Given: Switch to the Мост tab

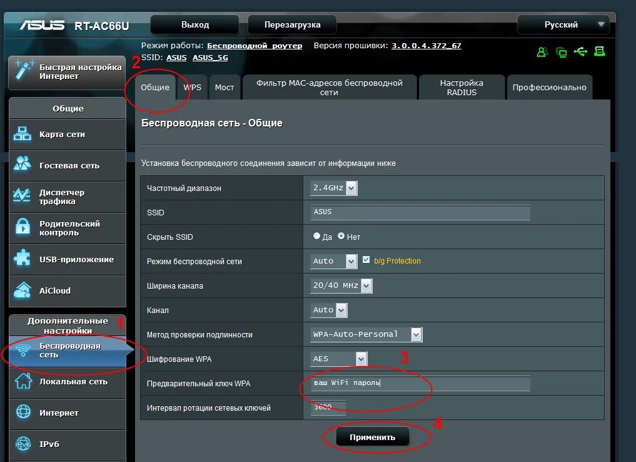Looking at the screenshot, I should 225,87.
